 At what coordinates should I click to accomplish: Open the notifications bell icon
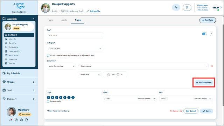pyautogui.click(x=11, y=120)
